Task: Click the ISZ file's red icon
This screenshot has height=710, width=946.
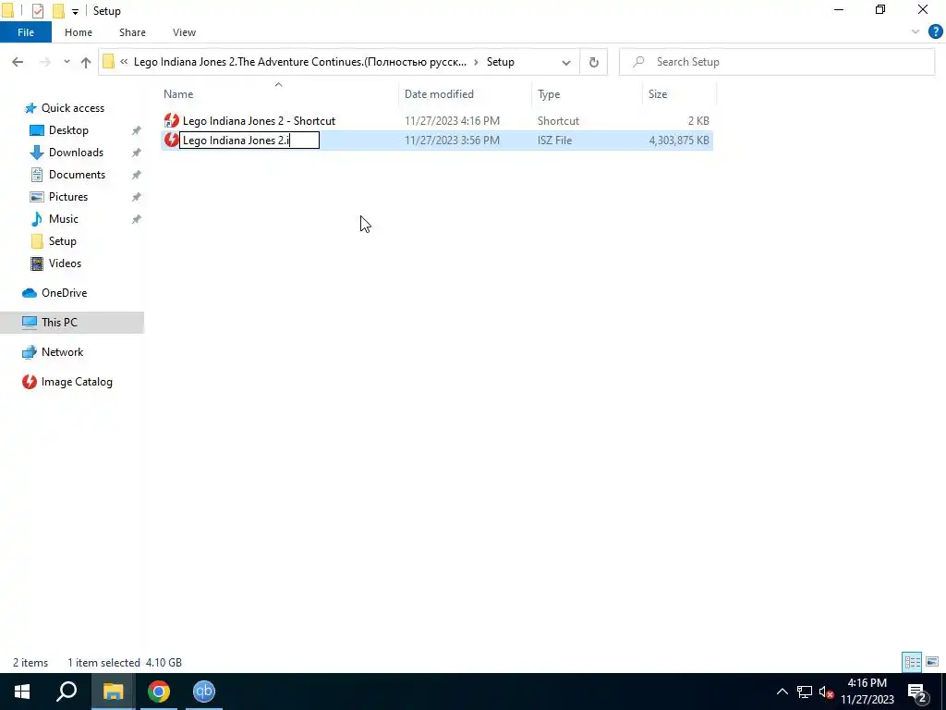Action: [171, 141]
